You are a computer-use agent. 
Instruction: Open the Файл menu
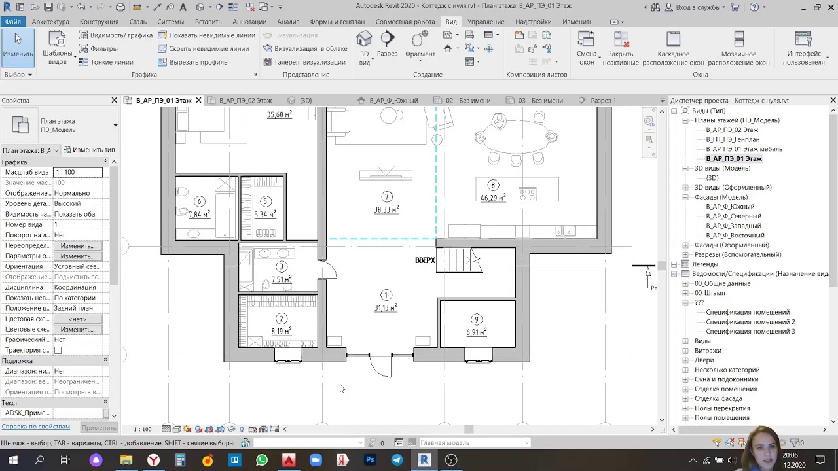pyautogui.click(x=12, y=22)
